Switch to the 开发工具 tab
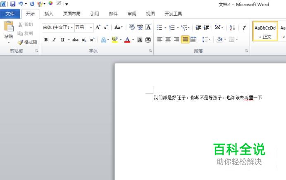Image resolution: width=286 pixels, height=180 pixels. tap(173, 14)
